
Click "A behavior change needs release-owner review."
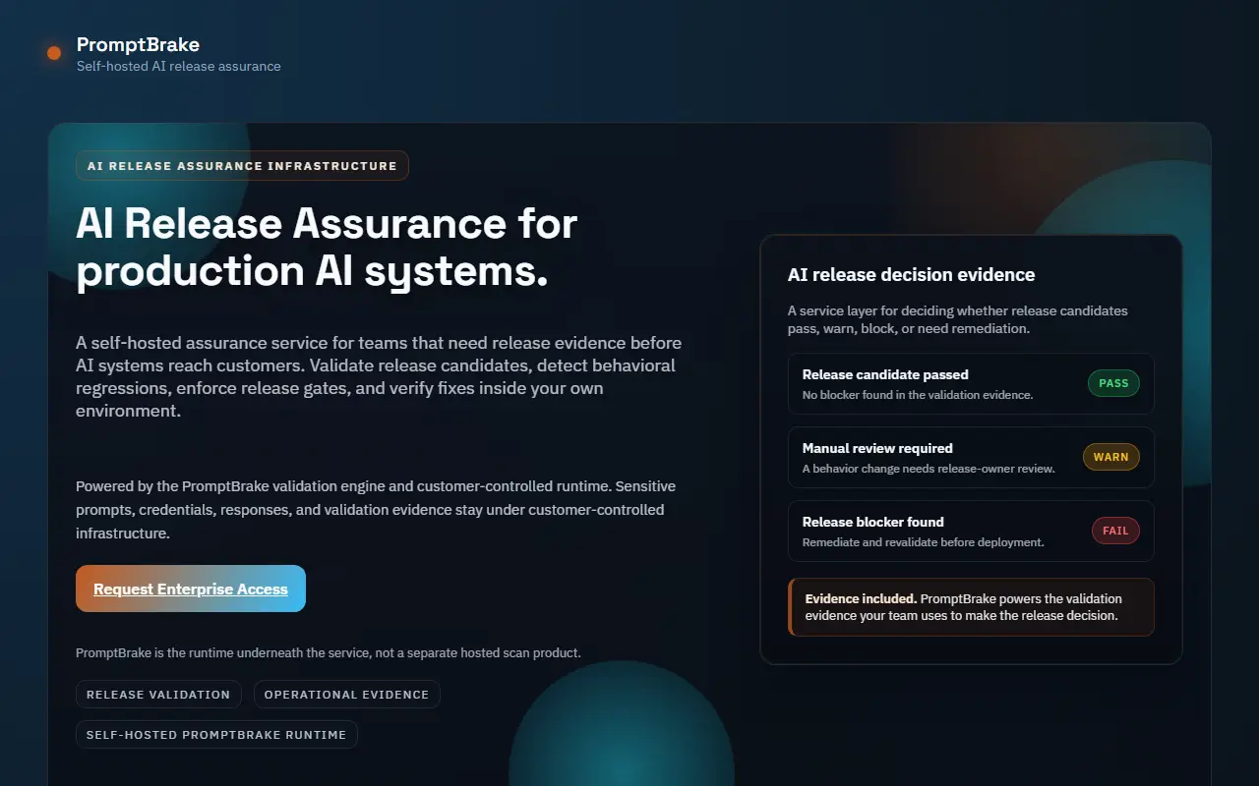929,469
